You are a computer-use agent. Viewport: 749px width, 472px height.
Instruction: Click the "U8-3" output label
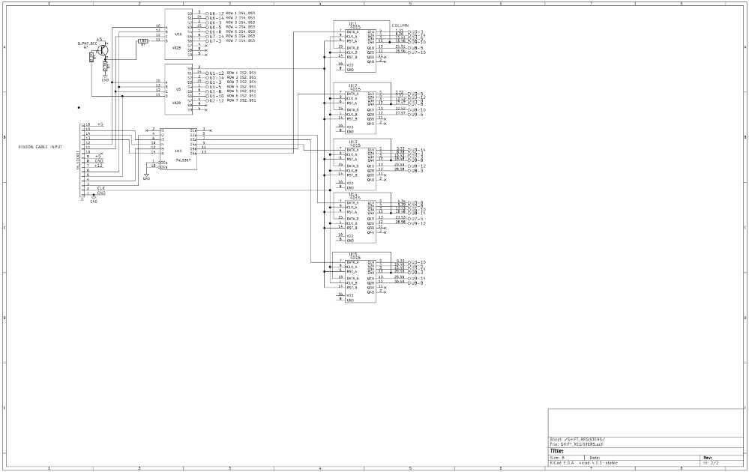[x=417, y=170]
